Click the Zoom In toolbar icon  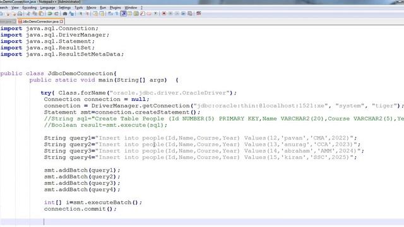(x=80, y=13)
